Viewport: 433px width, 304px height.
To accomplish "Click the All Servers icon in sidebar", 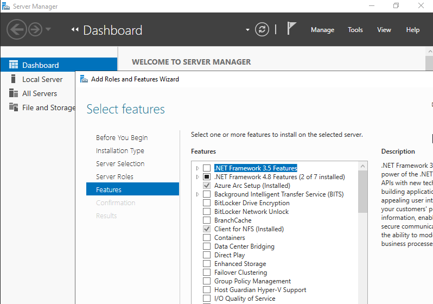I will tap(13, 93).
